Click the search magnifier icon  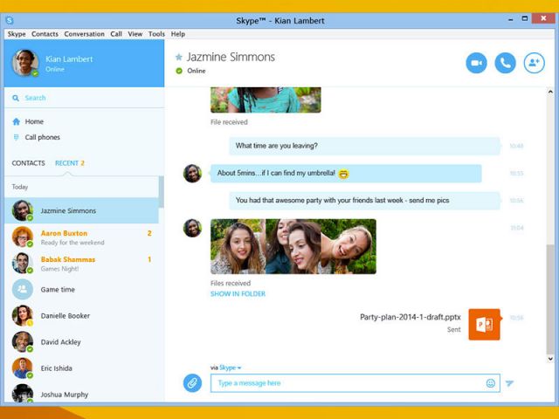tap(16, 98)
